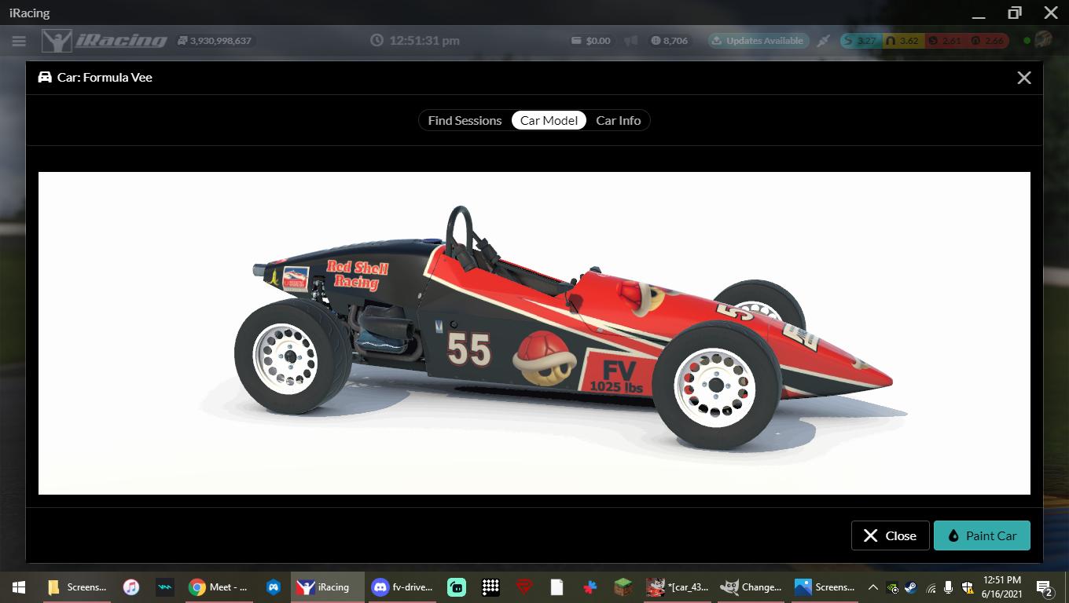Click the Updates Available button
1069x603 pixels.
pos(758,40)
